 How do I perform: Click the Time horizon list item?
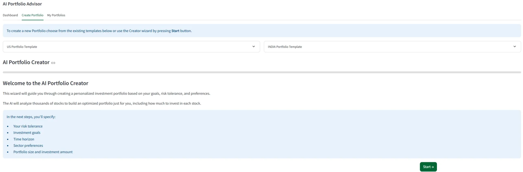pyautogui.click(x=24, y=139)
